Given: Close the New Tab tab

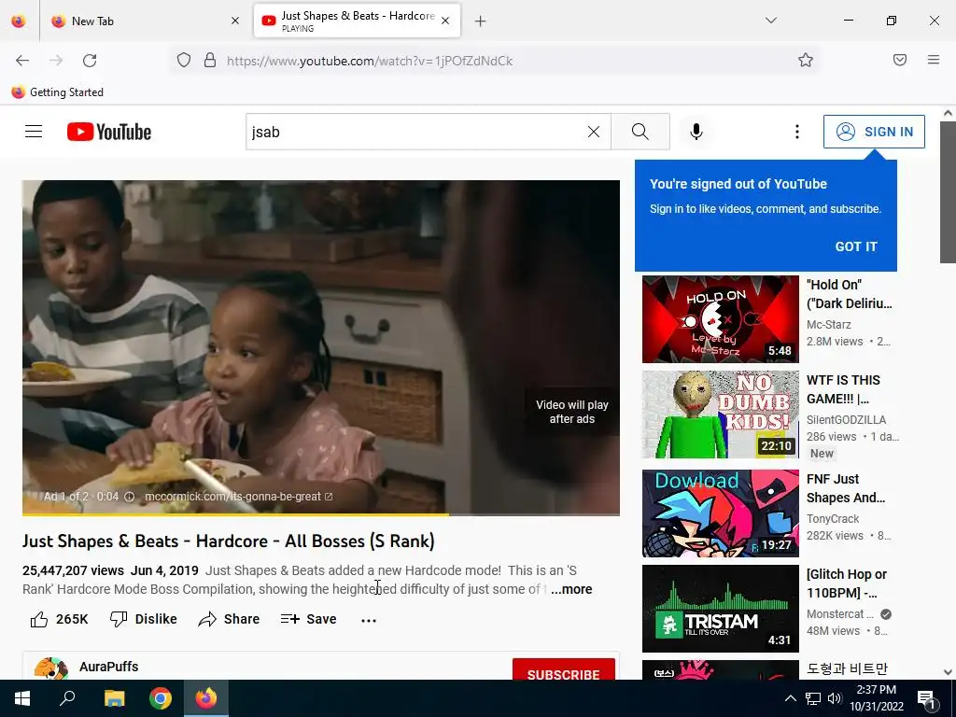Looking at the screenshot, I should click(235, 21).
